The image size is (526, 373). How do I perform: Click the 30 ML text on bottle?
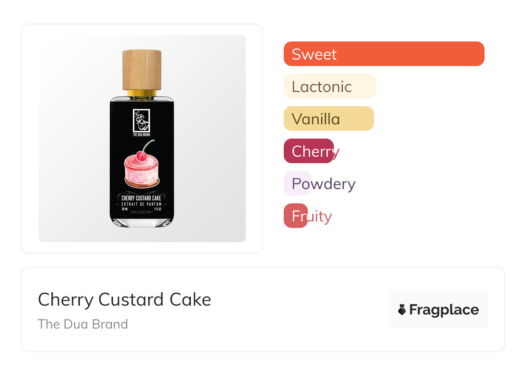125,209
